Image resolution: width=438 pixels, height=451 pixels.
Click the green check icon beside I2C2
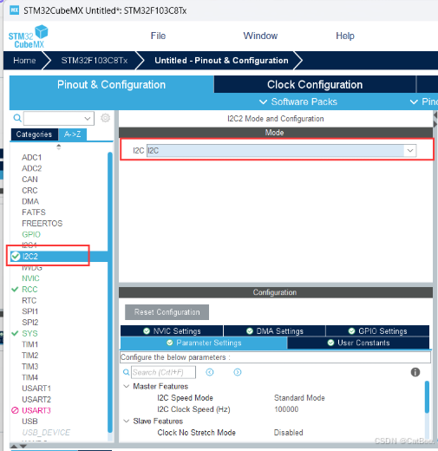click(x=16, y=256)
